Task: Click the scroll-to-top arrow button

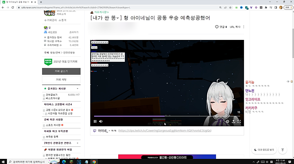Action: 283,150
